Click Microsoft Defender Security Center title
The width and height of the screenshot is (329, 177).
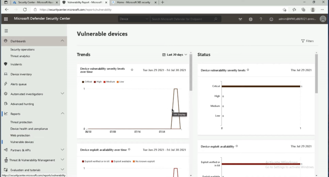click(42, 19)
